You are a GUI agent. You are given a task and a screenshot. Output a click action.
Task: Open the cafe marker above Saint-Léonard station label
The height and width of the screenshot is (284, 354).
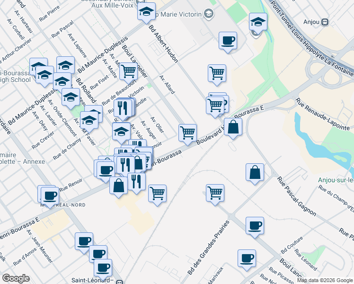(103, 269)
